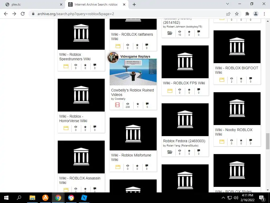The width and height of the screenshot is (270, 203).
Task: Share this page via share icon
Action: point(228,14)
